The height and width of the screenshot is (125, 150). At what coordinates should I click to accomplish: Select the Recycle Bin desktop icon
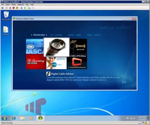6,16
